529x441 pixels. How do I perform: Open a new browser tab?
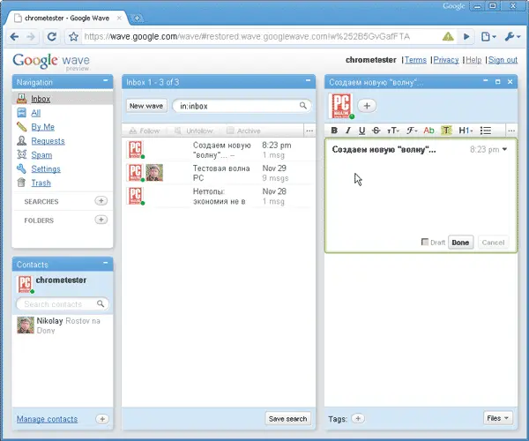[137, 19]
